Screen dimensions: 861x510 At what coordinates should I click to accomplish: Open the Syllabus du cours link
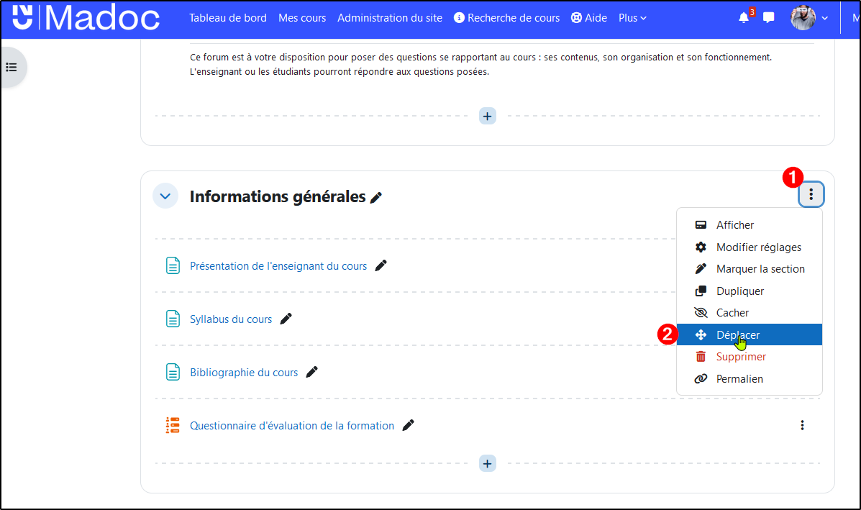(231, 319)
